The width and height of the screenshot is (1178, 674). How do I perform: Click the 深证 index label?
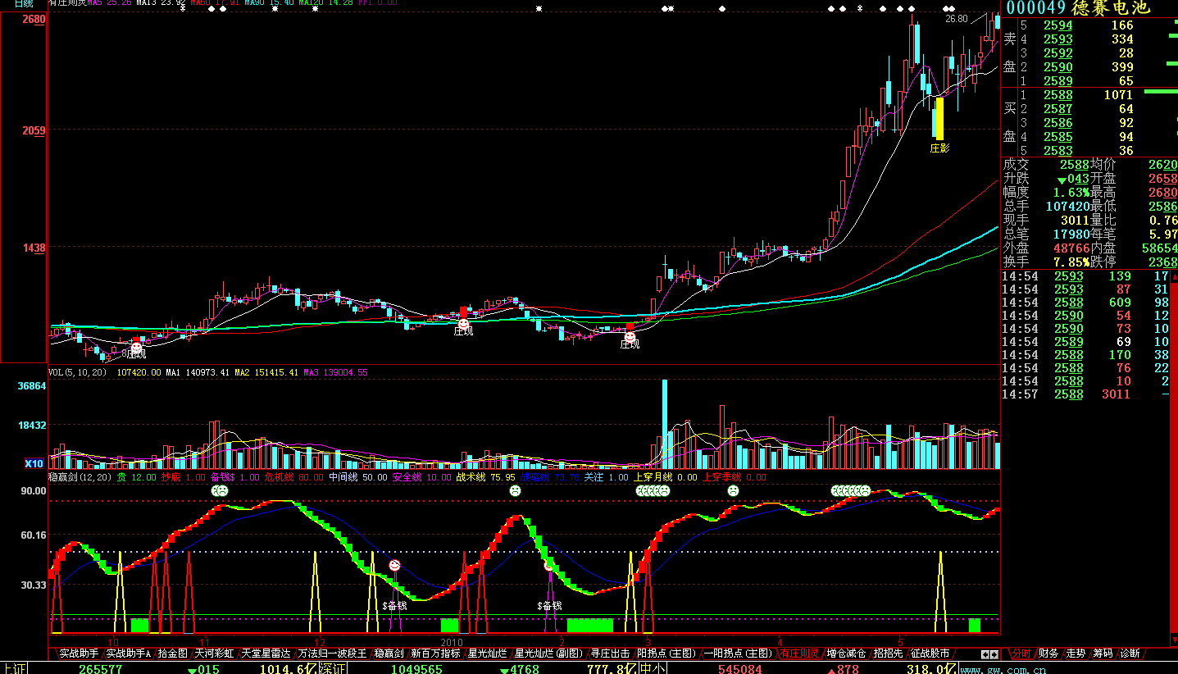(332, 668)
